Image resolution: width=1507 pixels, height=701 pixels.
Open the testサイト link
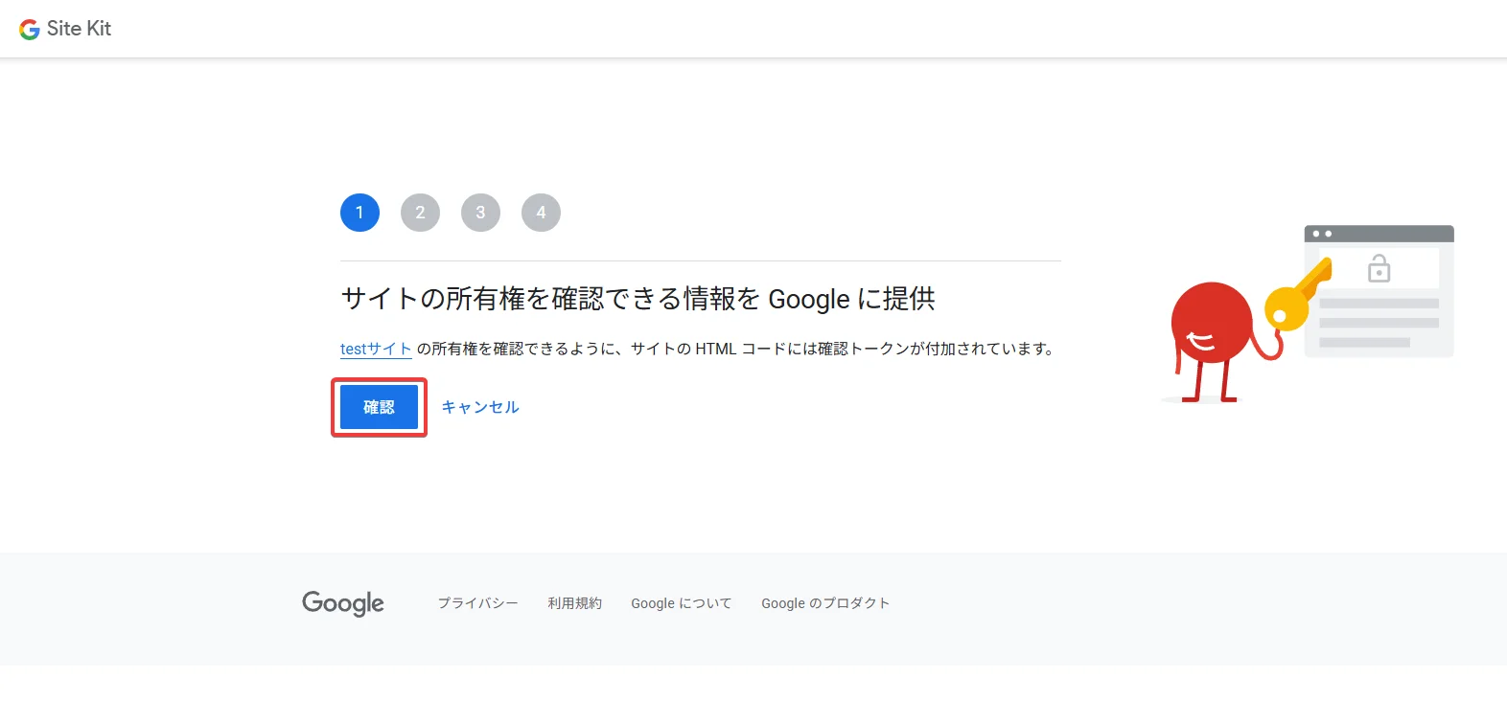click(x=376, y=349)
